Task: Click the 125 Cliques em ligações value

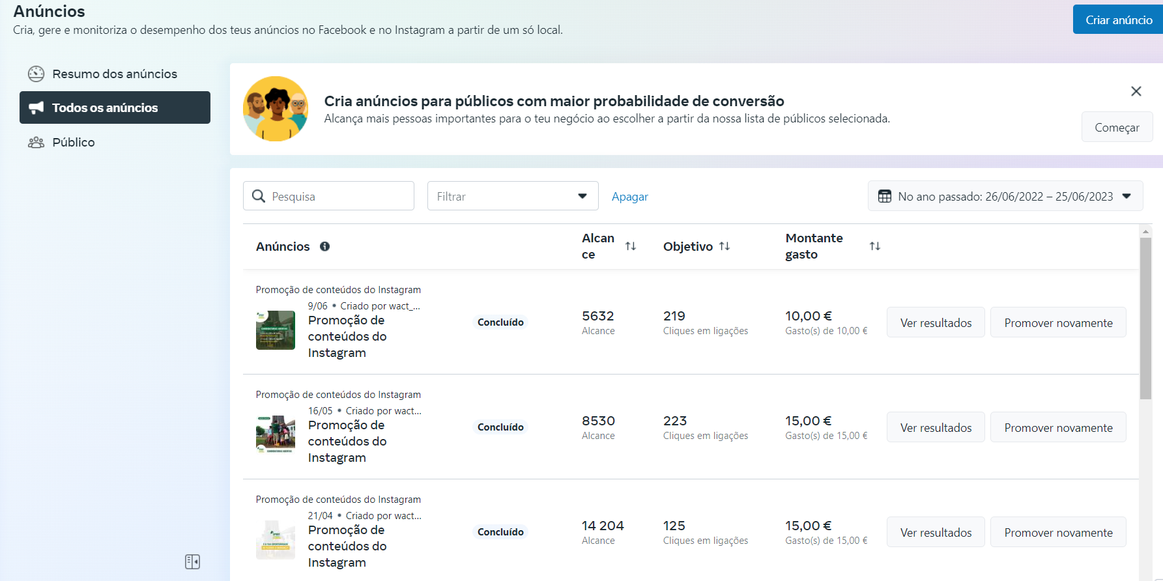Action: (674, 526)
